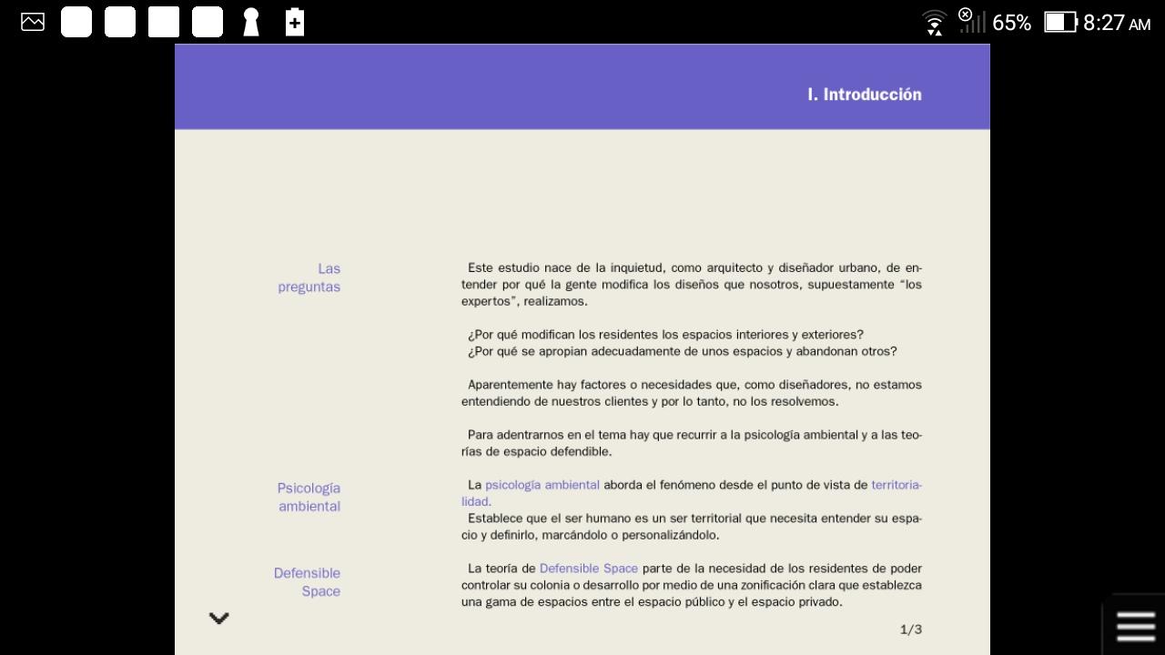Open the 'Defensible Space' inline link
Image resolution: width=1165 pixels, height=655 pixels.
click(589, 569)
